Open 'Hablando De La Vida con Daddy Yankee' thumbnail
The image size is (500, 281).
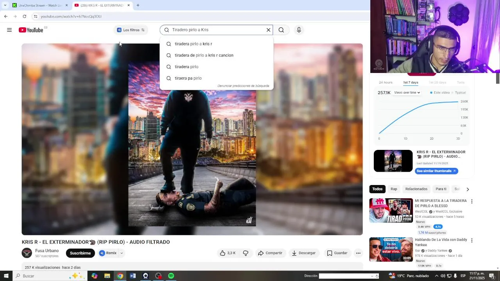tap(391, 249)
